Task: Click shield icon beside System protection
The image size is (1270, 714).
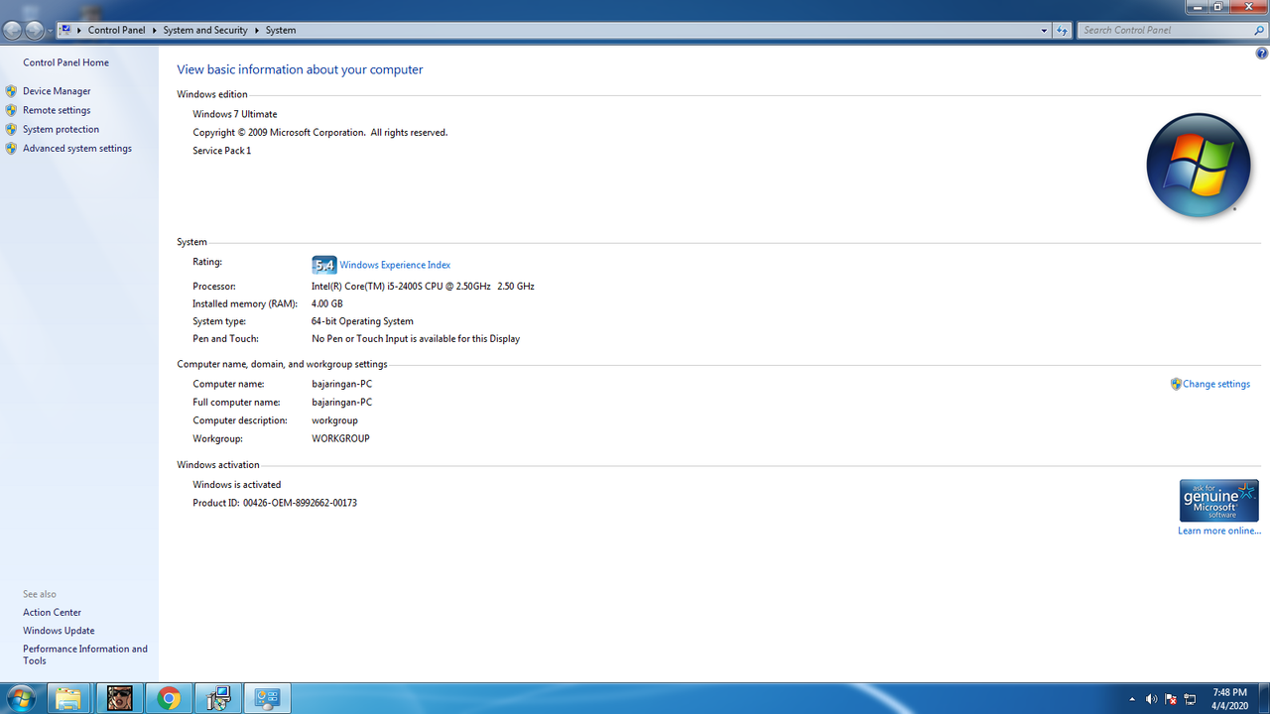Action: coord(11,129)
